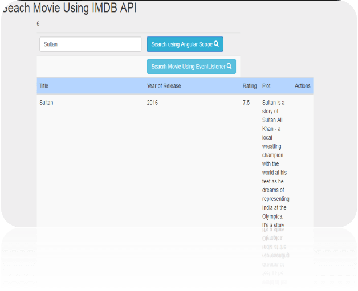Click the Plot column header
The image size is (358, 291).
click(266, 86)
